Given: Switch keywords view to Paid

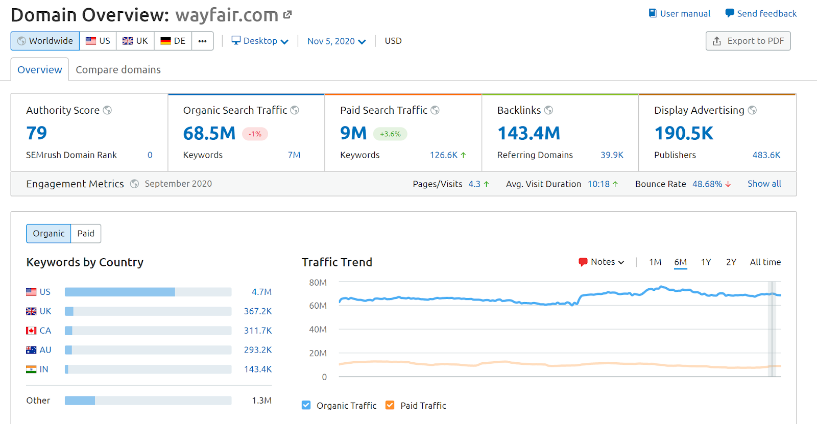Looking at the screenshot, I should point(86,234).
